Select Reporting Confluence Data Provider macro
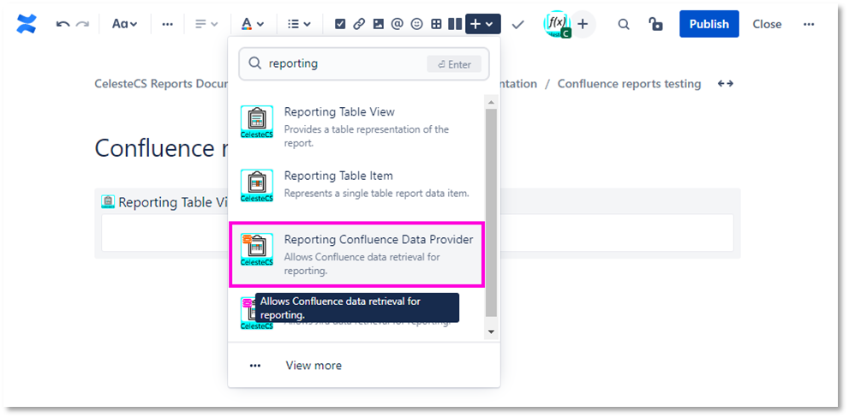Screen dimensions: 849x418 coord(356,254)
